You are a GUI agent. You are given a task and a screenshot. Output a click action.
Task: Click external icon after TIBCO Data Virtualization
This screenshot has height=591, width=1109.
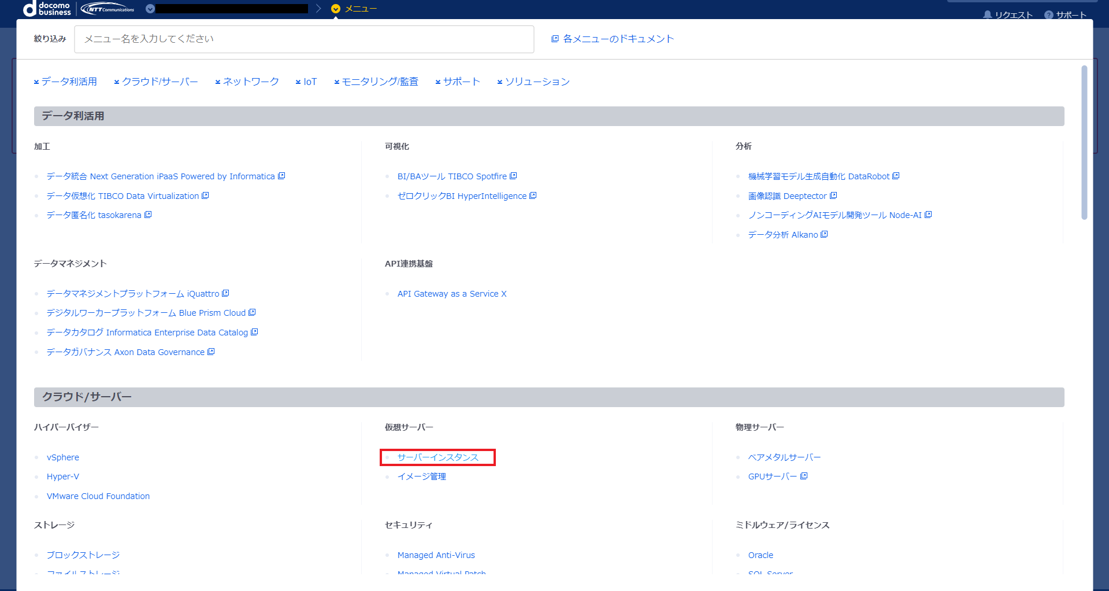205,195
